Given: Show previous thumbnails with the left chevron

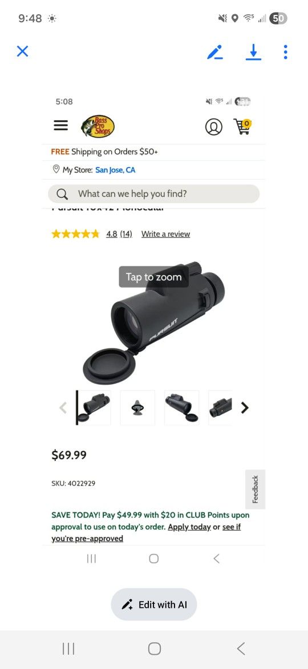Looking at the screenshot, I should click(63, 408).
